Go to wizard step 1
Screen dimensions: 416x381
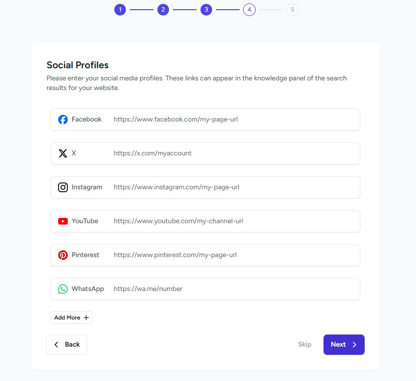pos(120,10)
